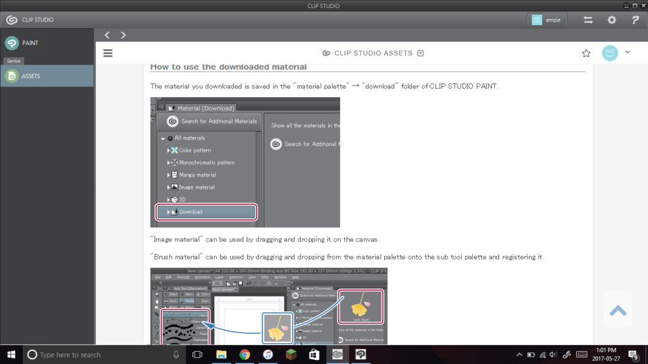648x364 pixels.
Task: Open the touch keyboard tray icon
Action: pyautogui.click(x=582, y=355)
